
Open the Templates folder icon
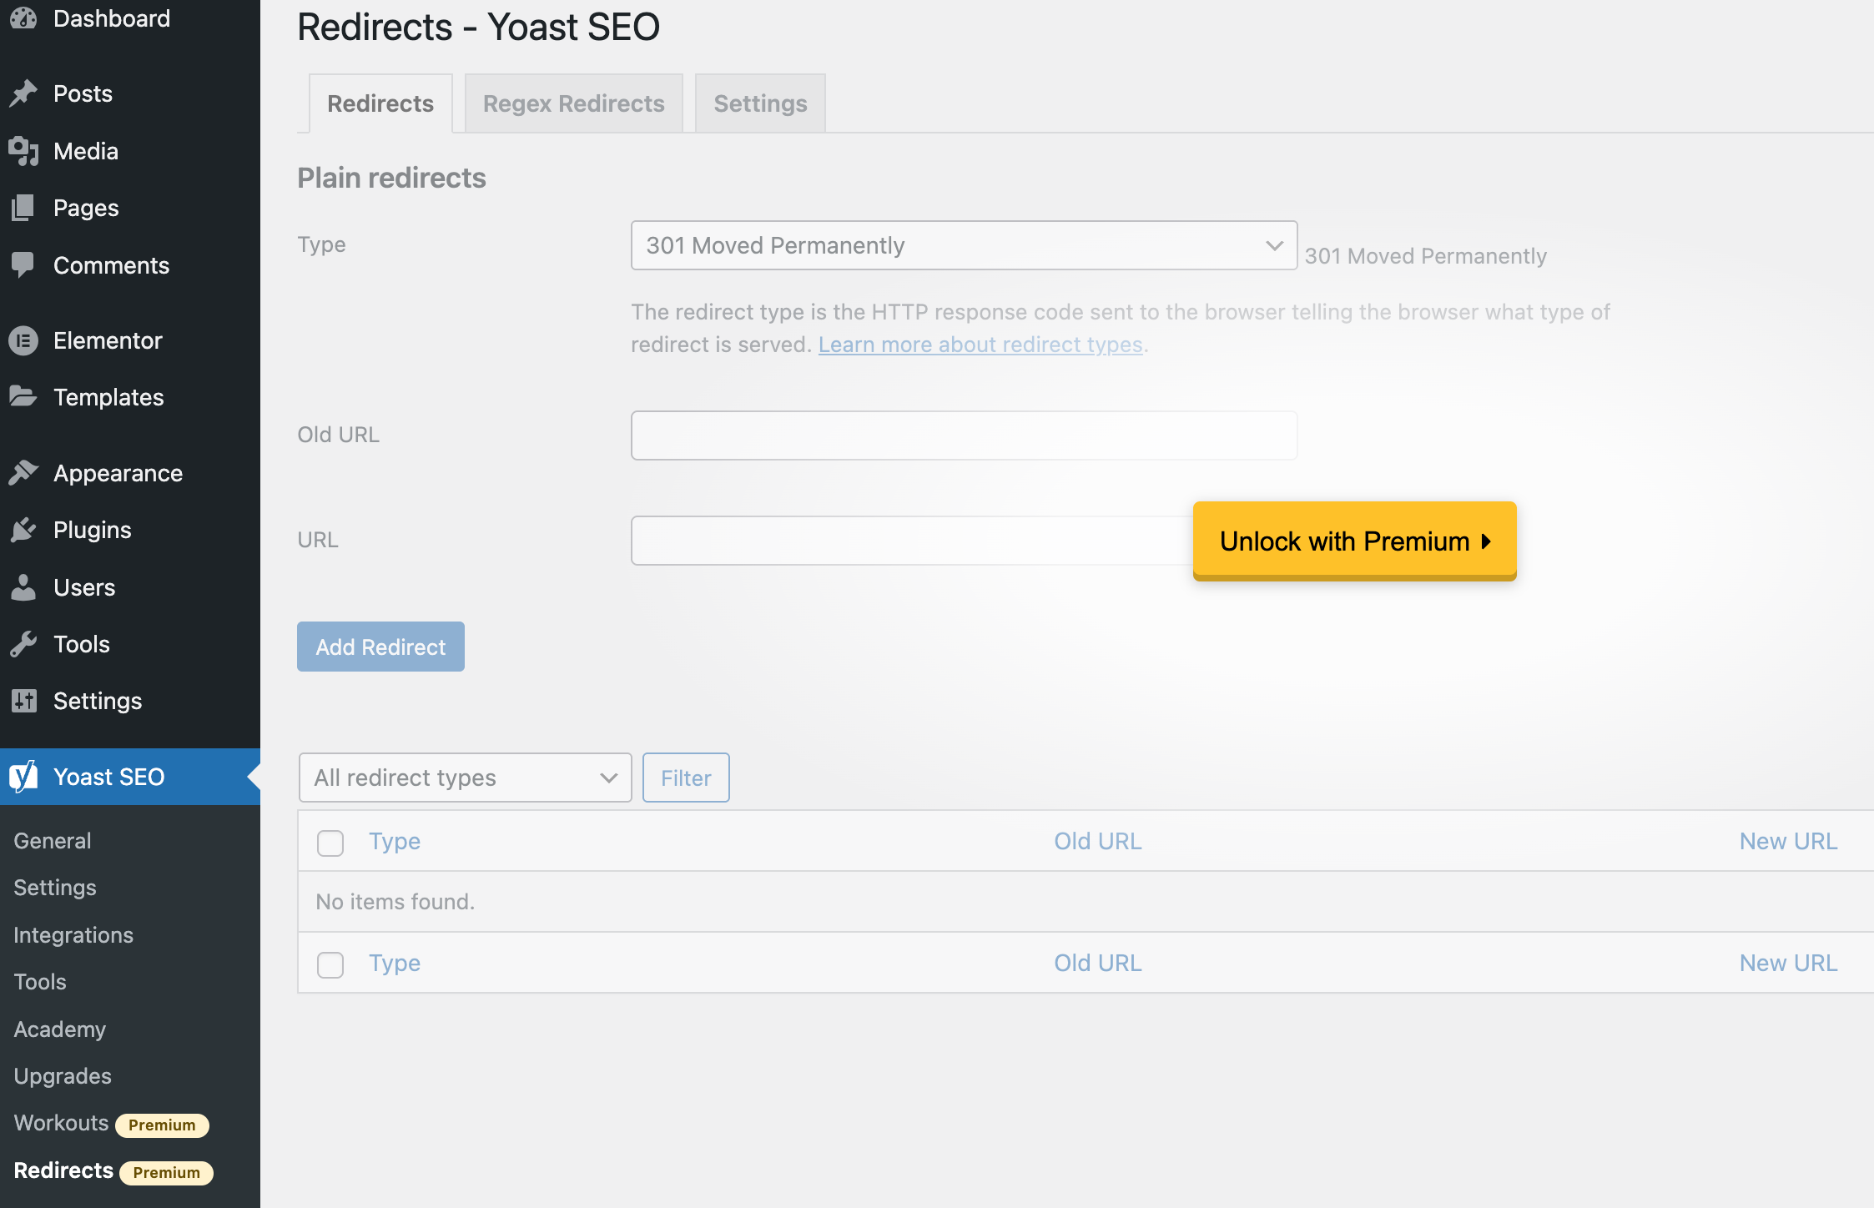(23, 397)
